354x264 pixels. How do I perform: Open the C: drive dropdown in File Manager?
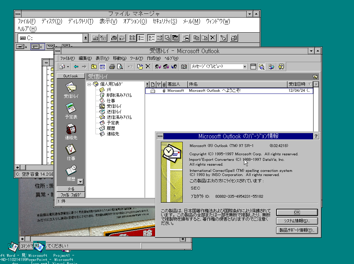click(x=85, y=37)
